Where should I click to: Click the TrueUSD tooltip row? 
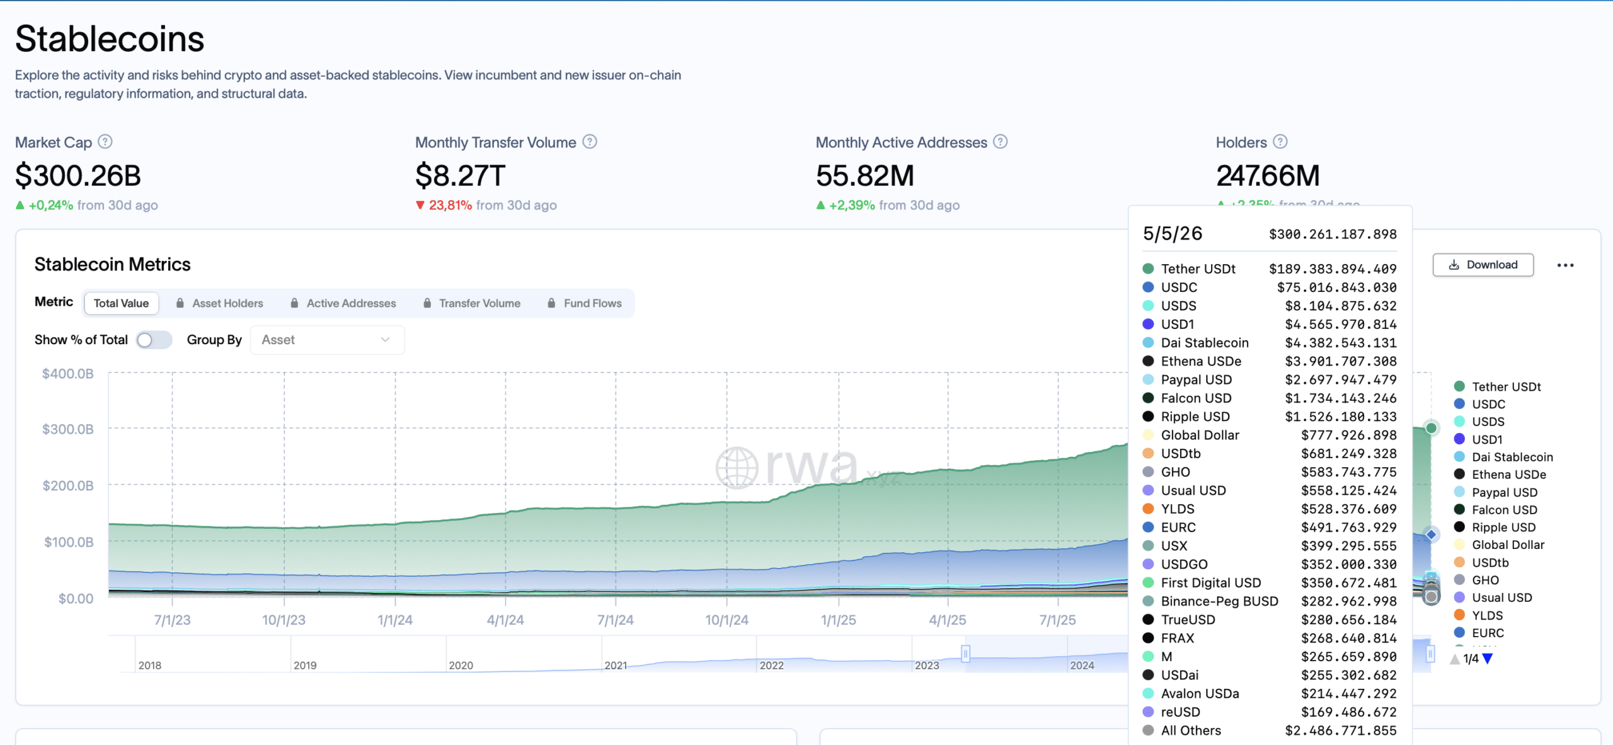point(1270,620)
